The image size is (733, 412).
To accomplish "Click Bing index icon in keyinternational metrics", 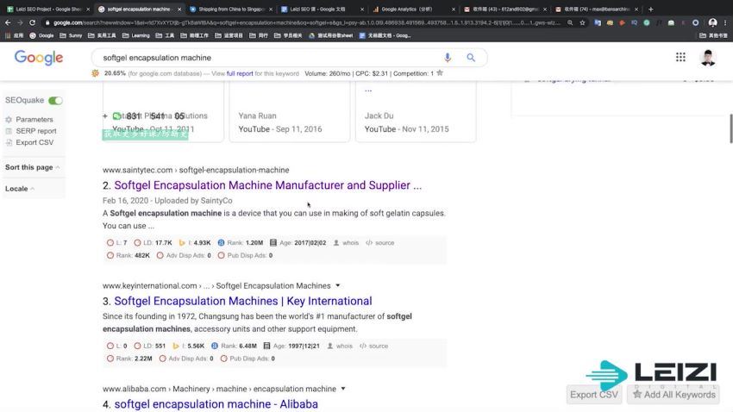I will tap(176, 346).
